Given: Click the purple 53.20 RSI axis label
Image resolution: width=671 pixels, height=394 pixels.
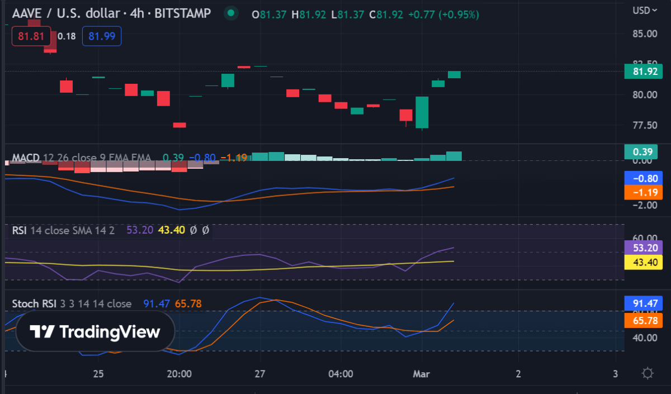Looking at the screenshot, I should click(644, 248).
